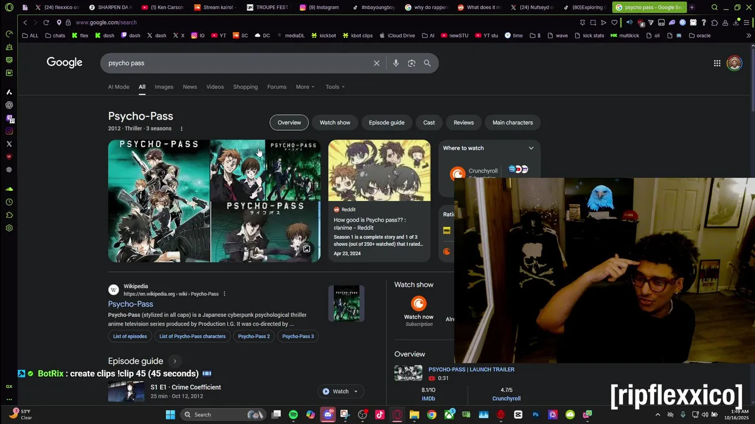
Task: Switch to the News search tab
Action: [190, 87]
